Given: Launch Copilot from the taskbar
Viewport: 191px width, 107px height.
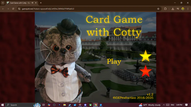Looking at the screenshot, I should (x=49, y=105).
